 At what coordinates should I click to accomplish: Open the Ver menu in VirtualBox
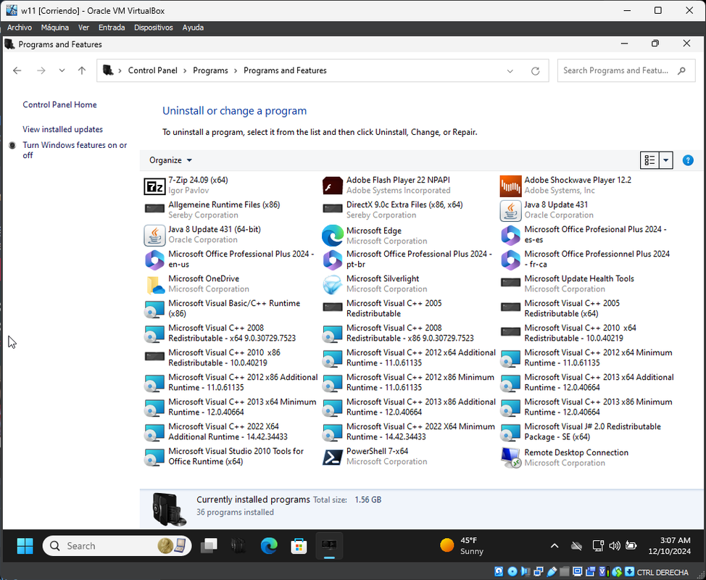tap(84, 28)
